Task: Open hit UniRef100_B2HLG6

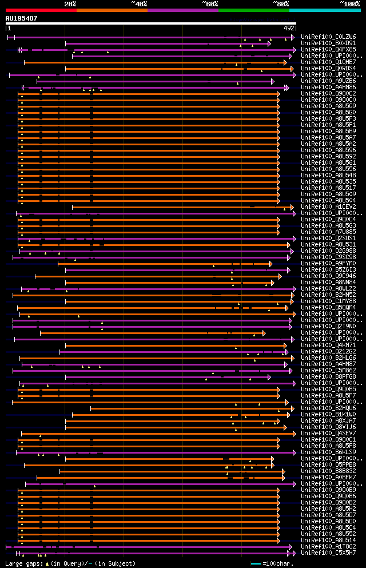Action: [x=328, y=358]
